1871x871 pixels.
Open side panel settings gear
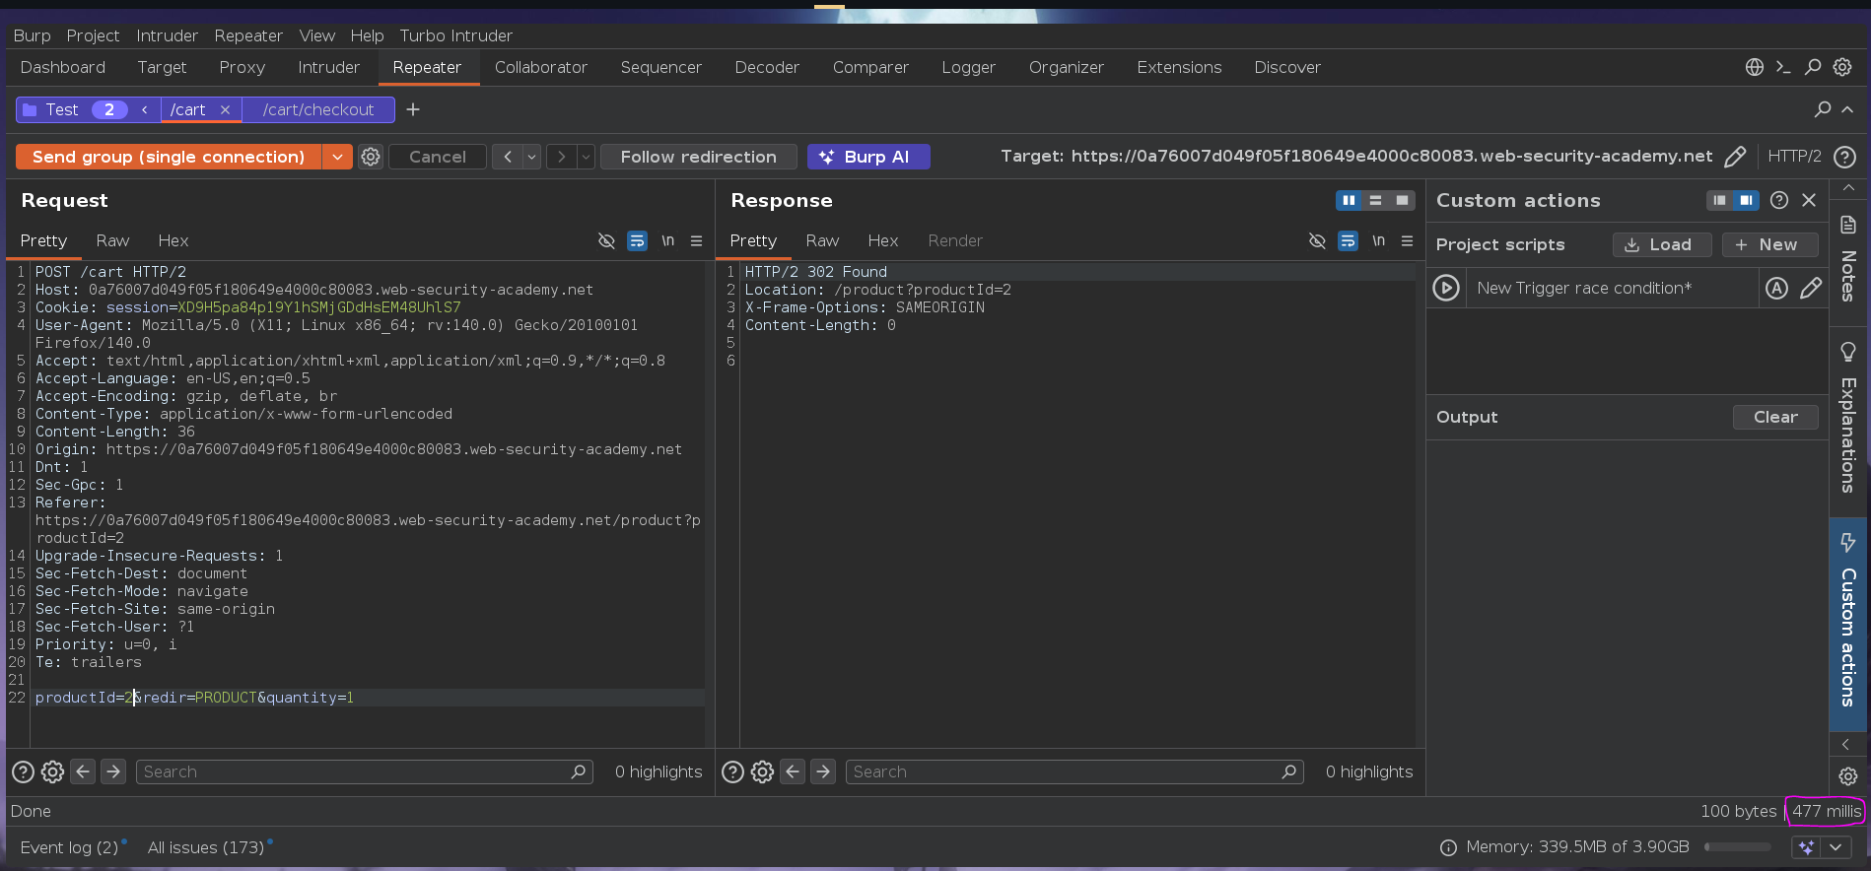pyautogui.click(x=1848, y=776)
